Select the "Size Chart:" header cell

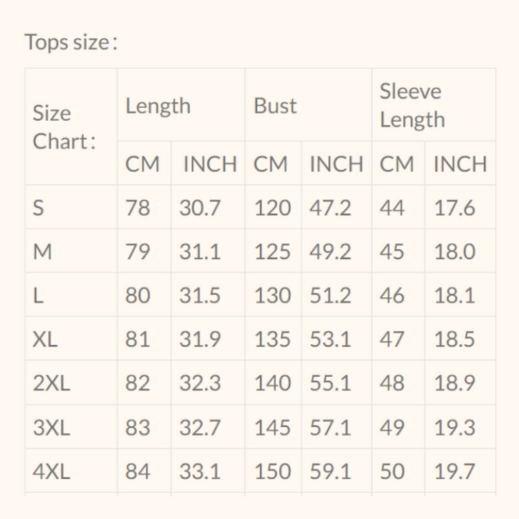[x=63, y=127]
